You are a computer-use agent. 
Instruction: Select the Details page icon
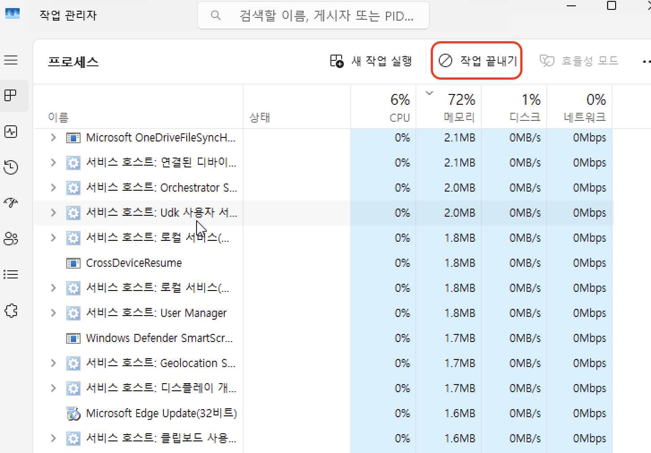pos(11,274)
